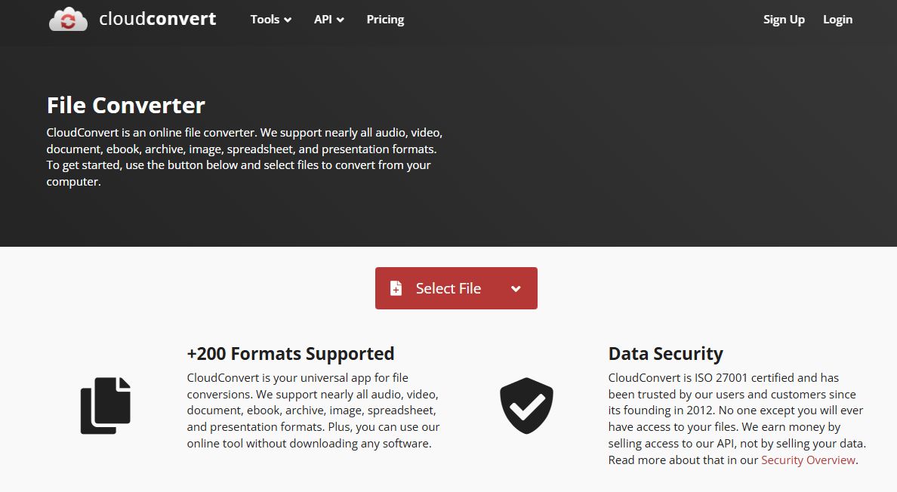Screen dimensions: 897x492
Task: Click the API menu chevron arrow
Action: 341,20
